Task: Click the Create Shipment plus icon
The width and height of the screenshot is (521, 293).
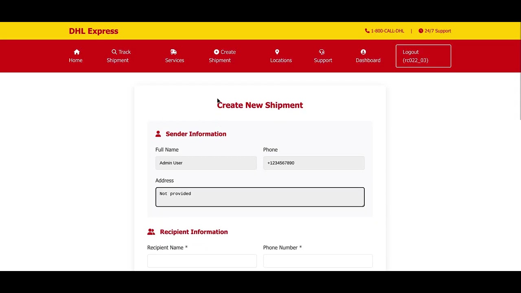Action: click(x=217, y=52)
